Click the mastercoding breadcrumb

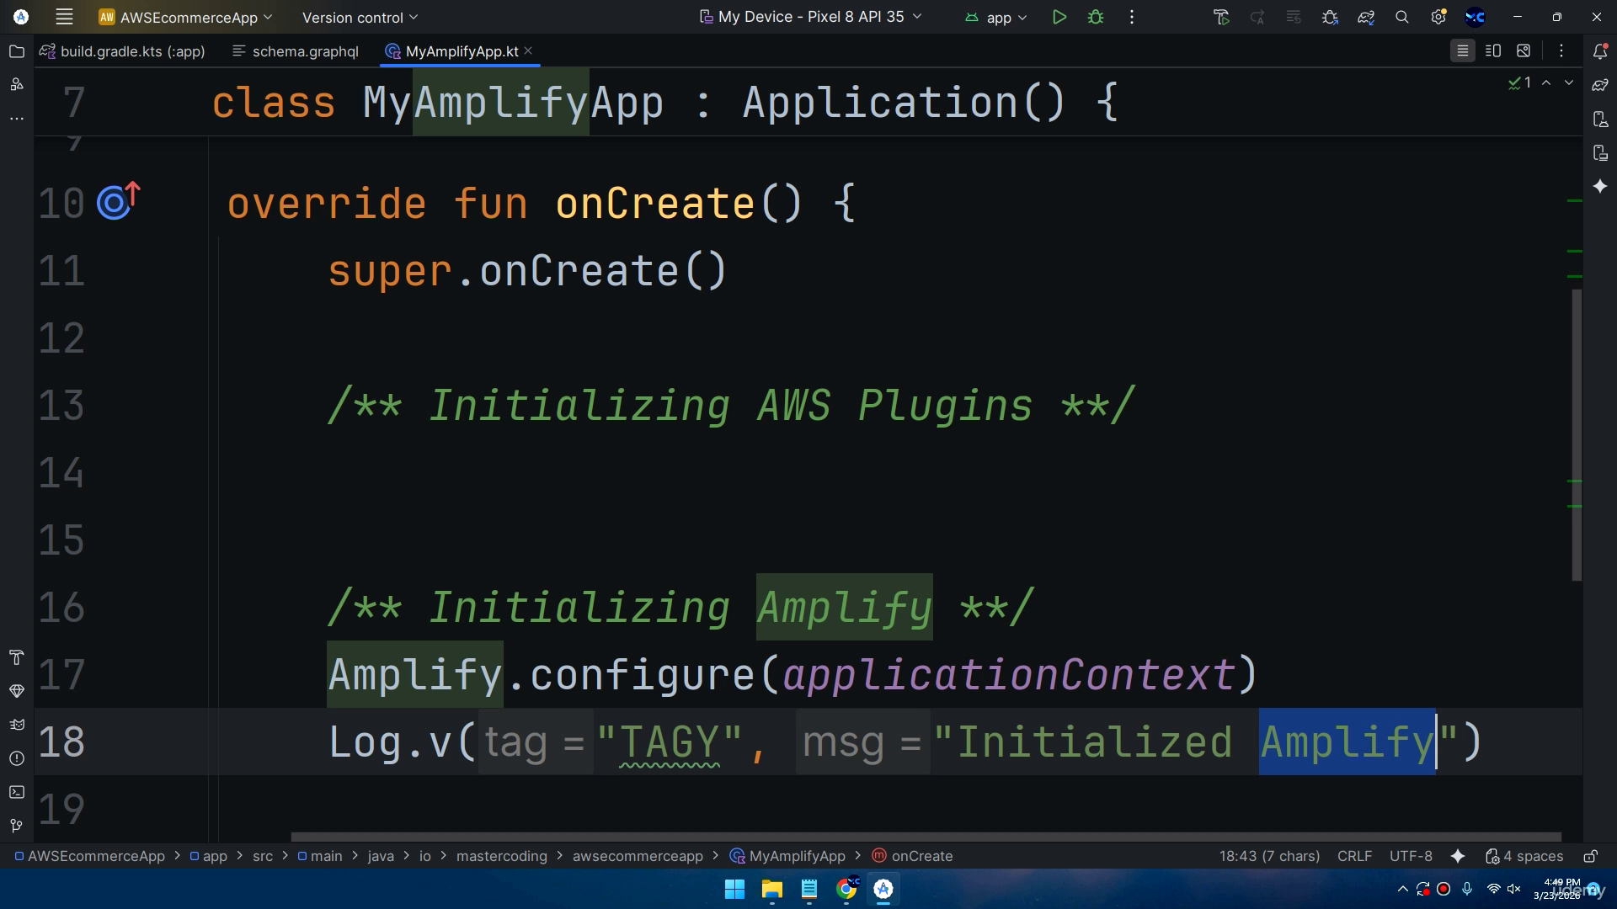pyautogui.click(x=501, y=856)
